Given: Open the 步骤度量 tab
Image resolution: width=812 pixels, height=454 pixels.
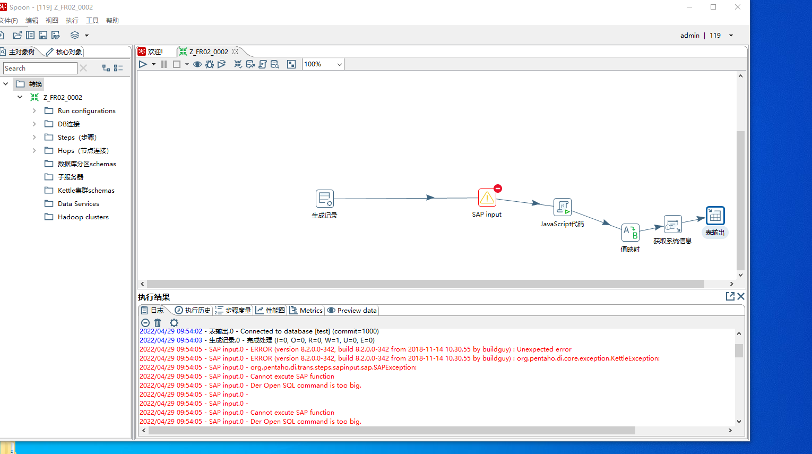Looking at the screenshot, I should pyautogui.click(x=233, y=310).
